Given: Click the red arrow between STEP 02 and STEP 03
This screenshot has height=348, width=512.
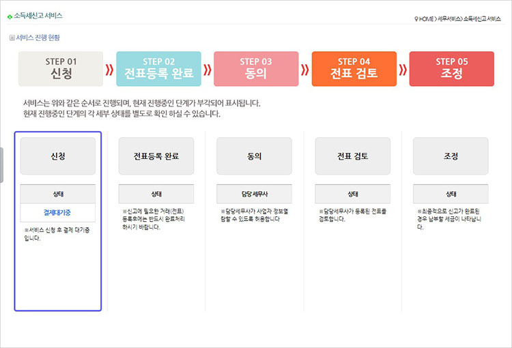Looking at the screenshot, I should pyautogui.click(x=207, y=70).
